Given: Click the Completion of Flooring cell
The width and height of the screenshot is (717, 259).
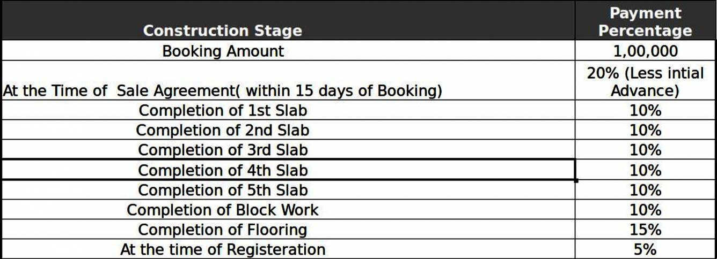Looking at the screenshot, I should pos(223,230).
